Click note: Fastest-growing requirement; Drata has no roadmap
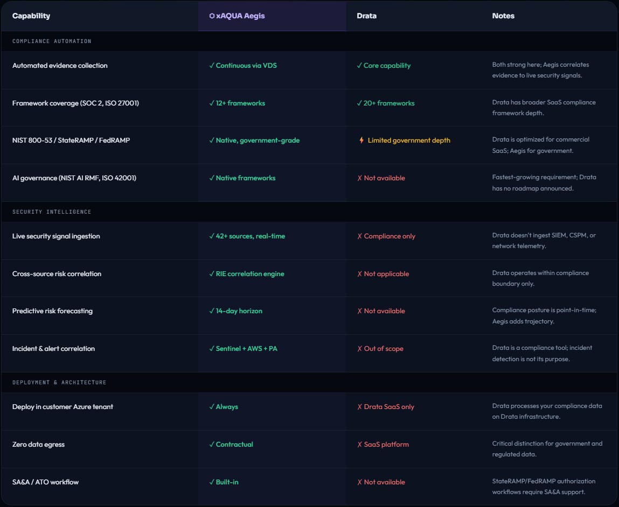The width and height of the screenshot is (619, 507). pos(545,182)
